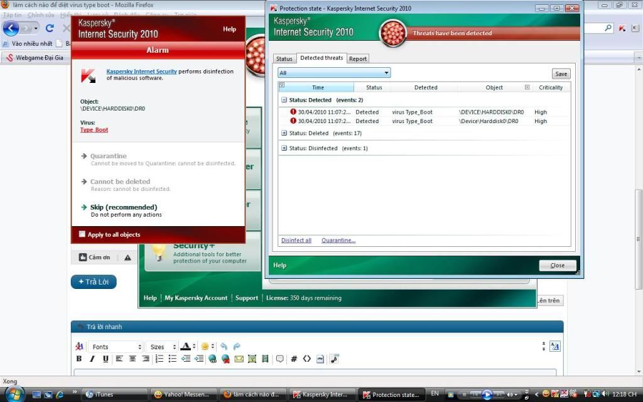The width and height of the screenshot is (643, 402).
Task: Sort by Time column header
Action: [x=318, y=87]
